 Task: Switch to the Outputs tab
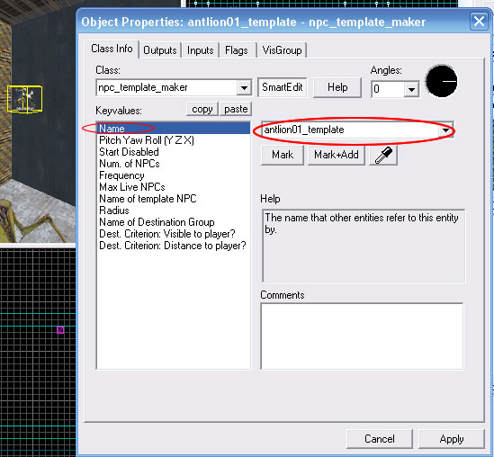160,50
